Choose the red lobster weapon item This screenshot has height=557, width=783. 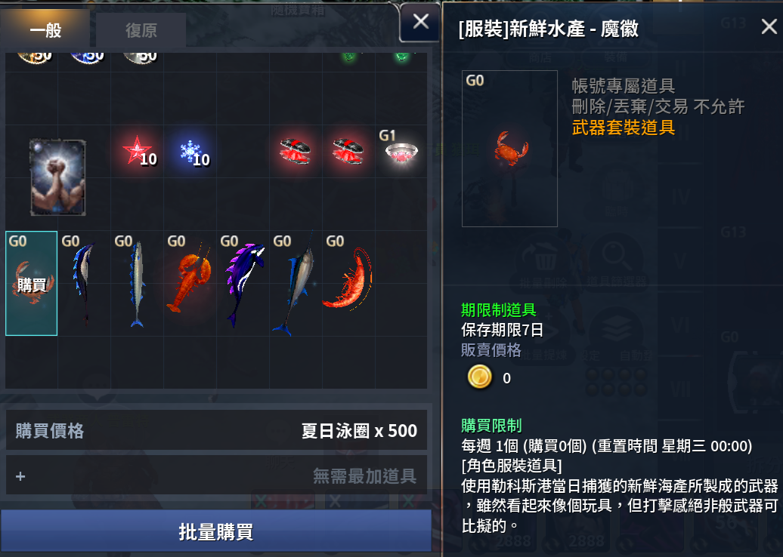190,283
